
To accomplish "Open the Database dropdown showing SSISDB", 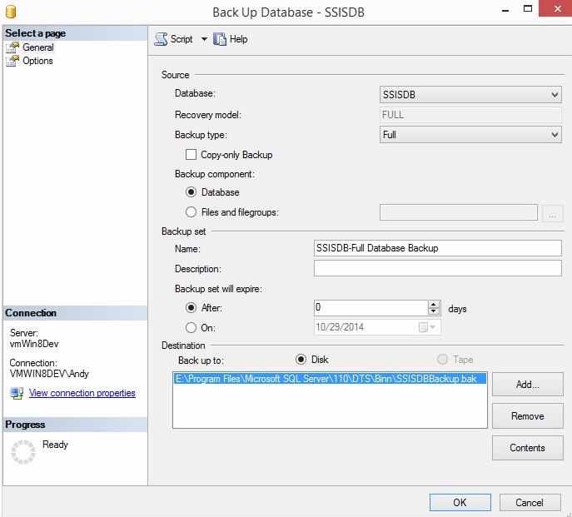I will click(470, 95).
